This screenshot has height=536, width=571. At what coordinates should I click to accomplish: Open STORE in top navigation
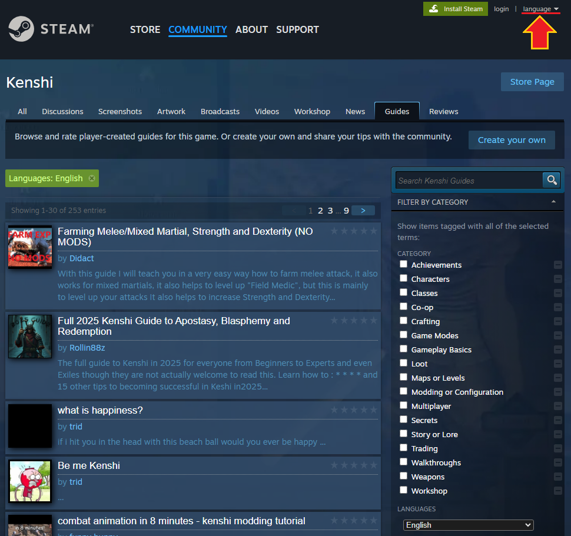click(145, 29)
